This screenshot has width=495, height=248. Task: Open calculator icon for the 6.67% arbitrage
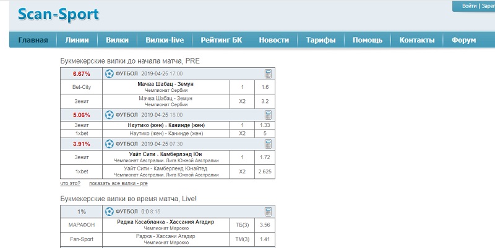268,74
